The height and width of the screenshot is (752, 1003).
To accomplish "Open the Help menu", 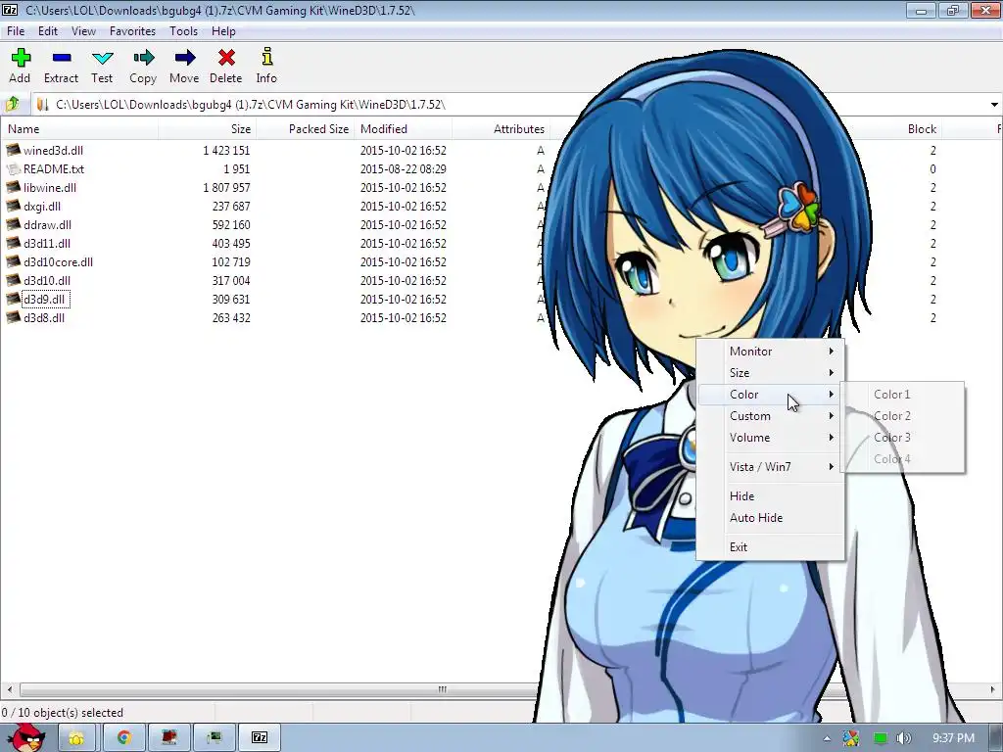I will [x=224, y=30].
